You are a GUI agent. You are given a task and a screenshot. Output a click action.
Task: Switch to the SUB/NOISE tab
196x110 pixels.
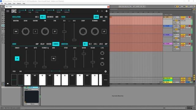coord(50,17)
